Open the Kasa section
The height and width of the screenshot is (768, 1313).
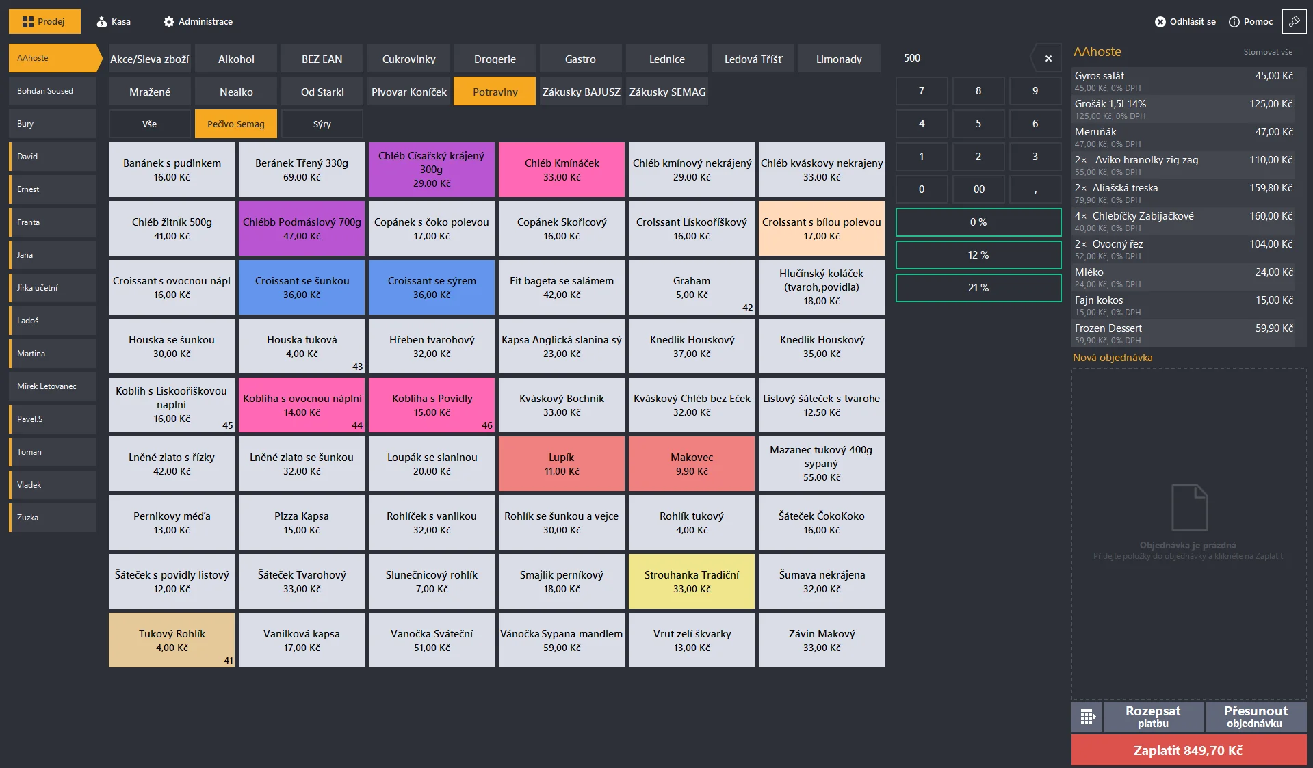pos(114,21)
